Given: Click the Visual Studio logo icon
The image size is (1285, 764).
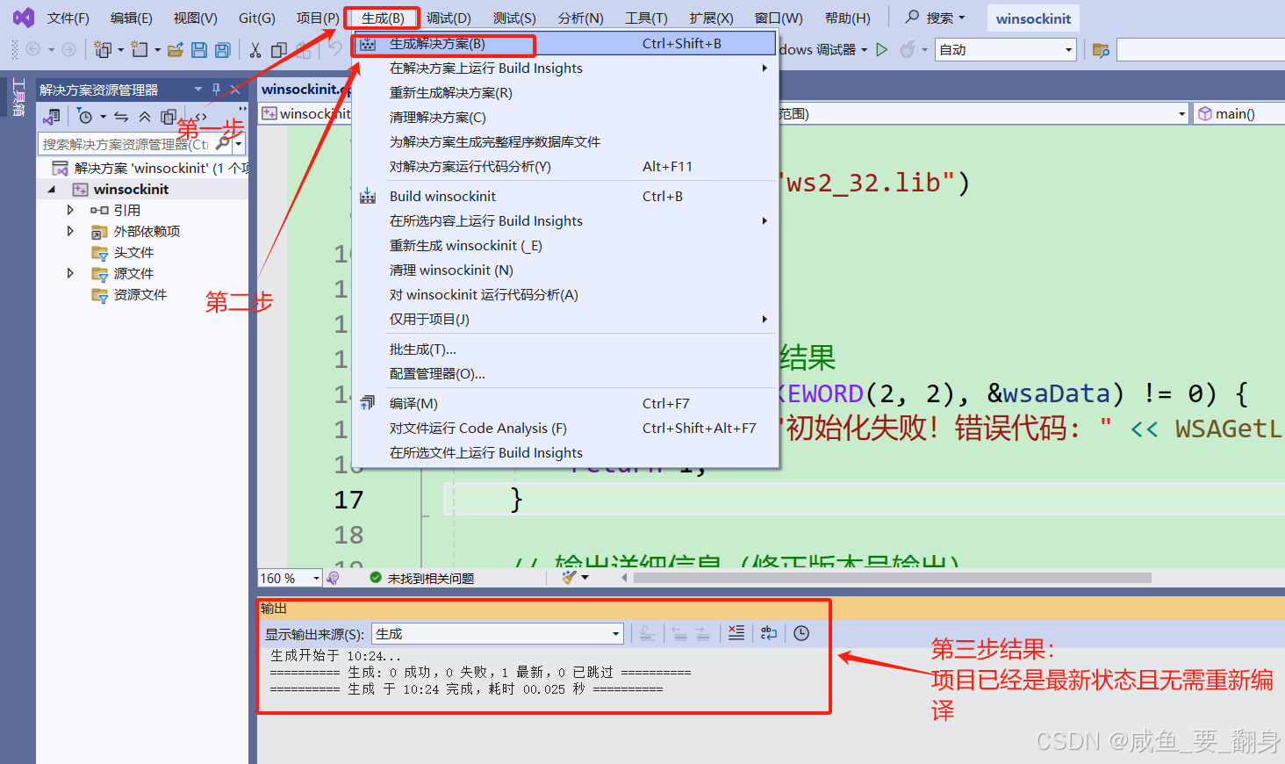Looking at the screenshot, I should coord(24,18).
